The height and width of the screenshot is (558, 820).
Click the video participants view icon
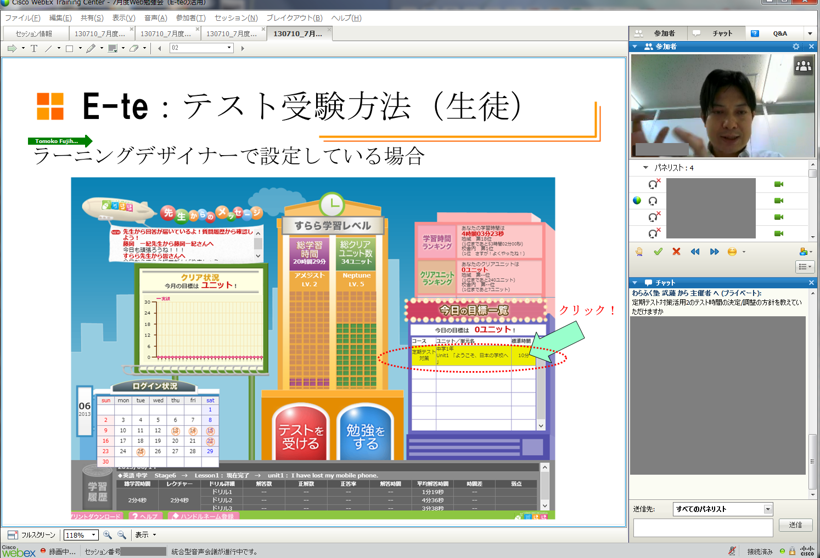pyautogui.click(x=804, y=66)
